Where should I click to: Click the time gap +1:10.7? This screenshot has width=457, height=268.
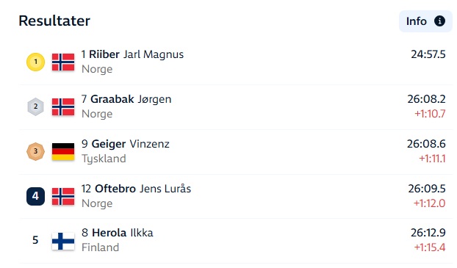430,114
